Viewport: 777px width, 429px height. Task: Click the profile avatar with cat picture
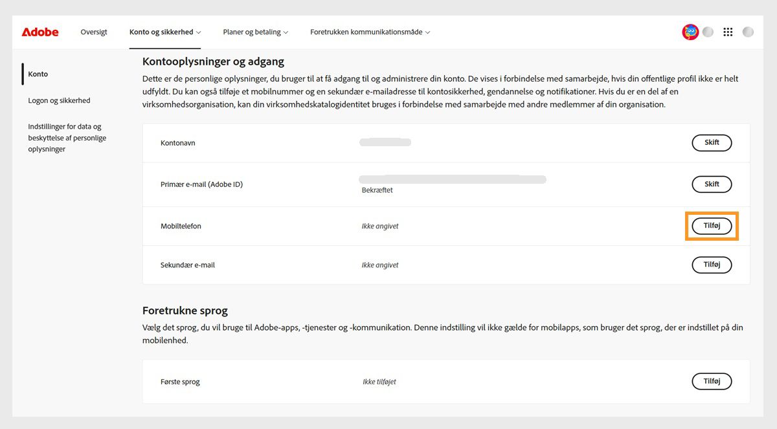[x=690, y=31]
